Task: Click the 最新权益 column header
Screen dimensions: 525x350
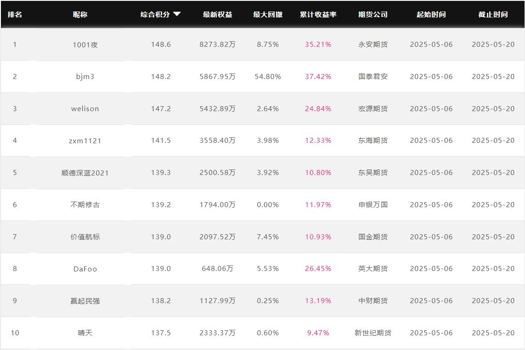Action: tap(218, 14)
